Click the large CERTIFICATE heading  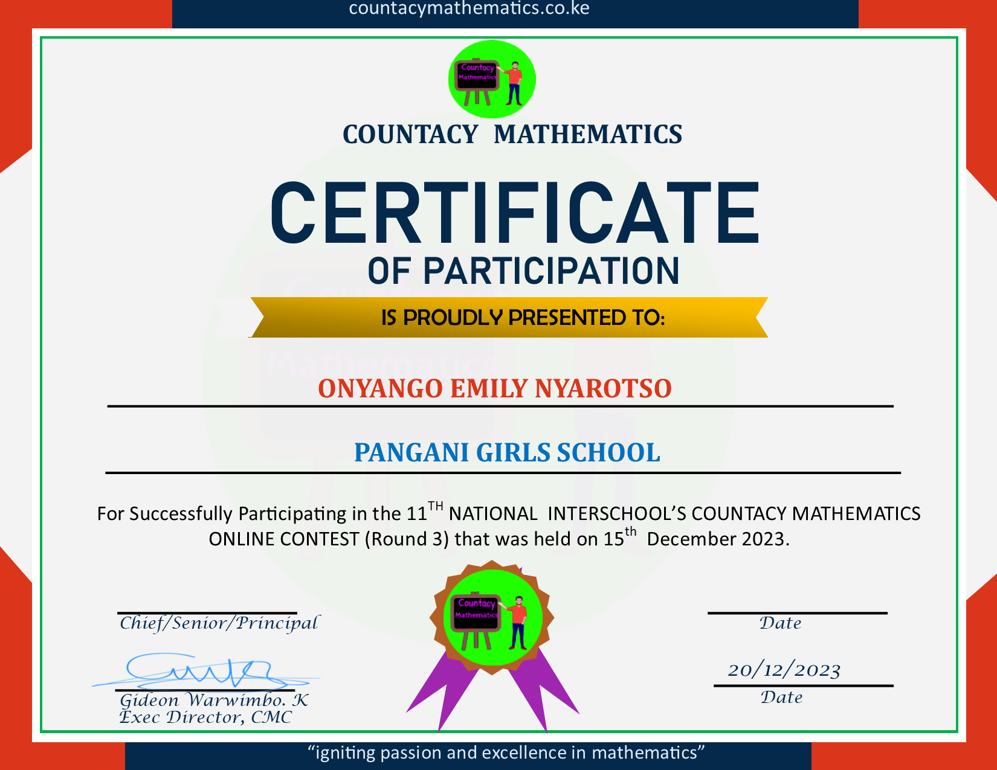[514, 213]
